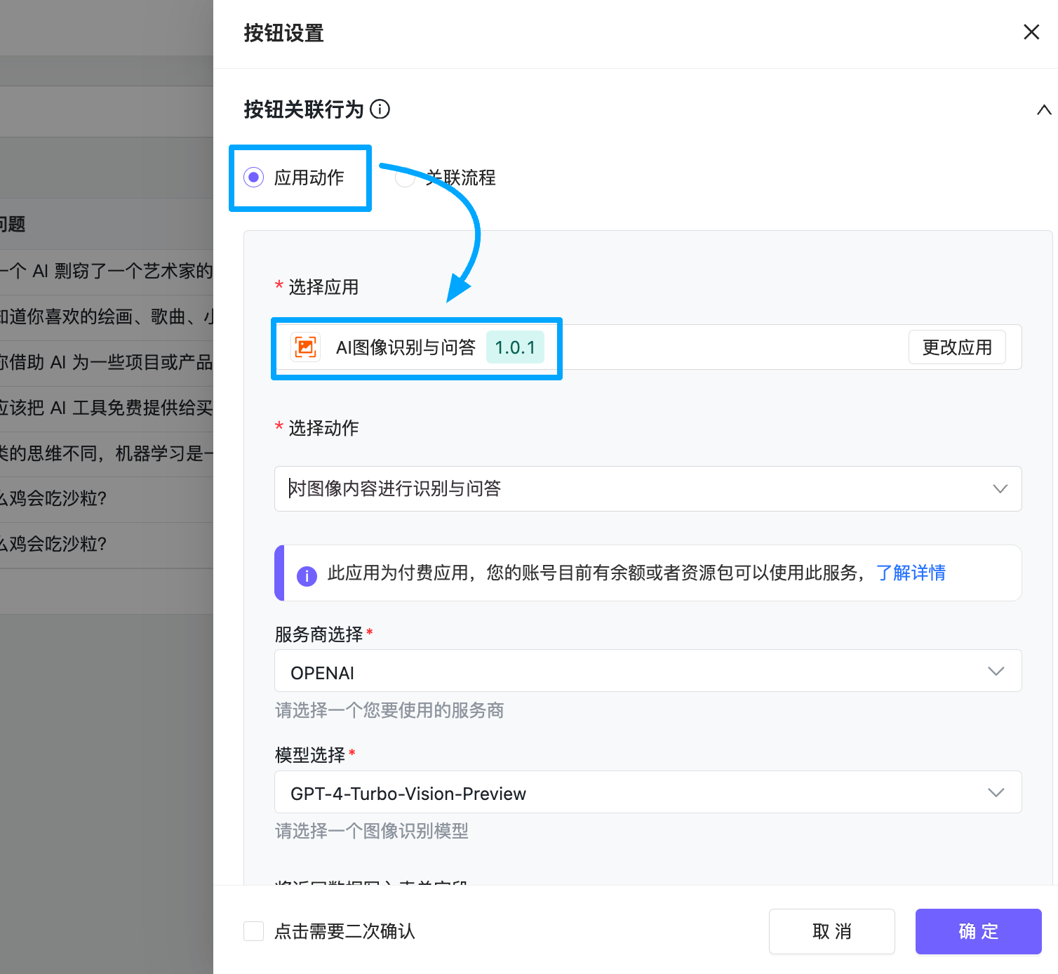Click the background row 么鸡会吃沙粒? above the last row
Screen dimensions: 1058x974
pos(107,500)
